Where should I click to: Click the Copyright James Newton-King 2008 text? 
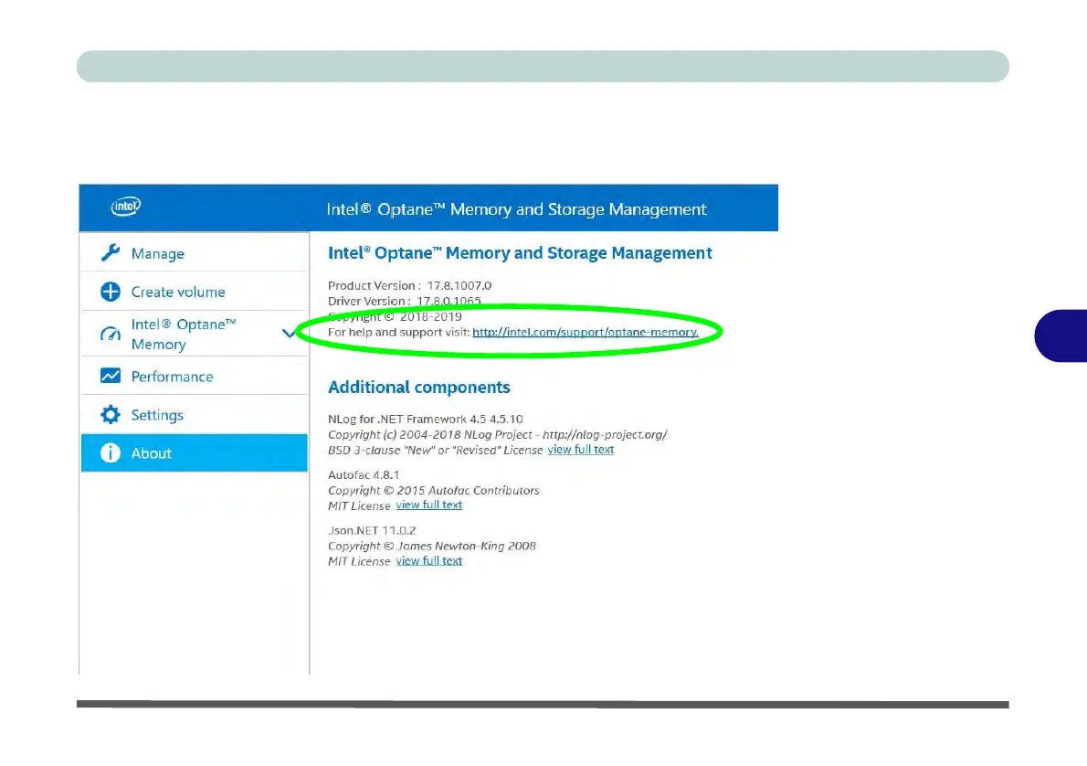coord(431,546)
